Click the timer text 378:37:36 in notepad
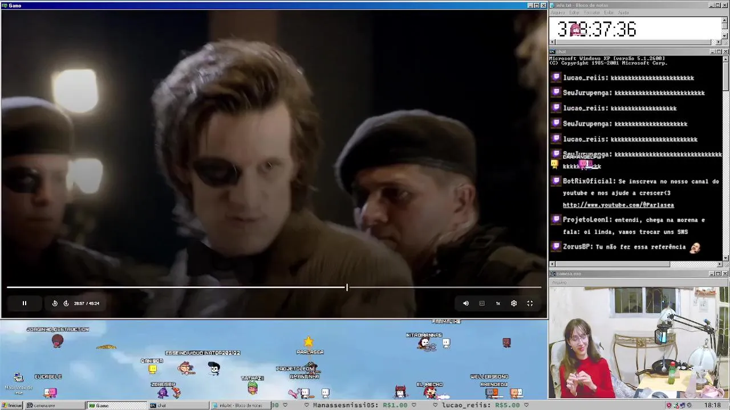This screenshot has height=410, width=730. 597,30
